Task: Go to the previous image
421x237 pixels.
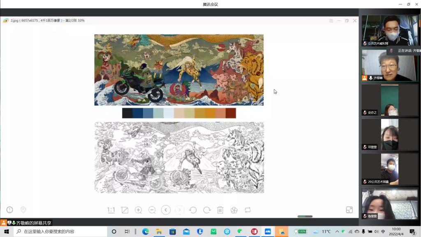Action: [166, 210]
